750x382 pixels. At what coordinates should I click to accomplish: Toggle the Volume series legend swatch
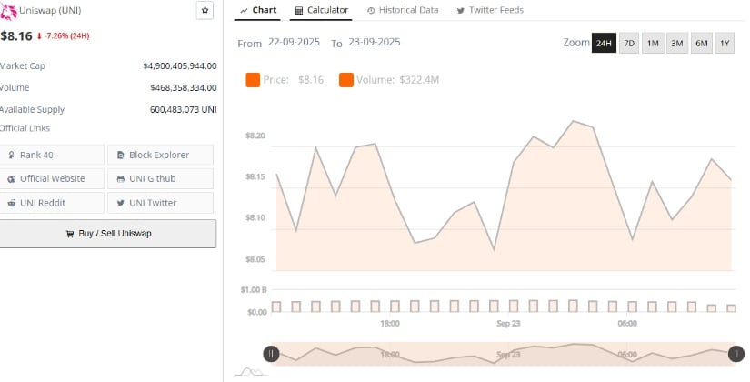click(346, 80)
